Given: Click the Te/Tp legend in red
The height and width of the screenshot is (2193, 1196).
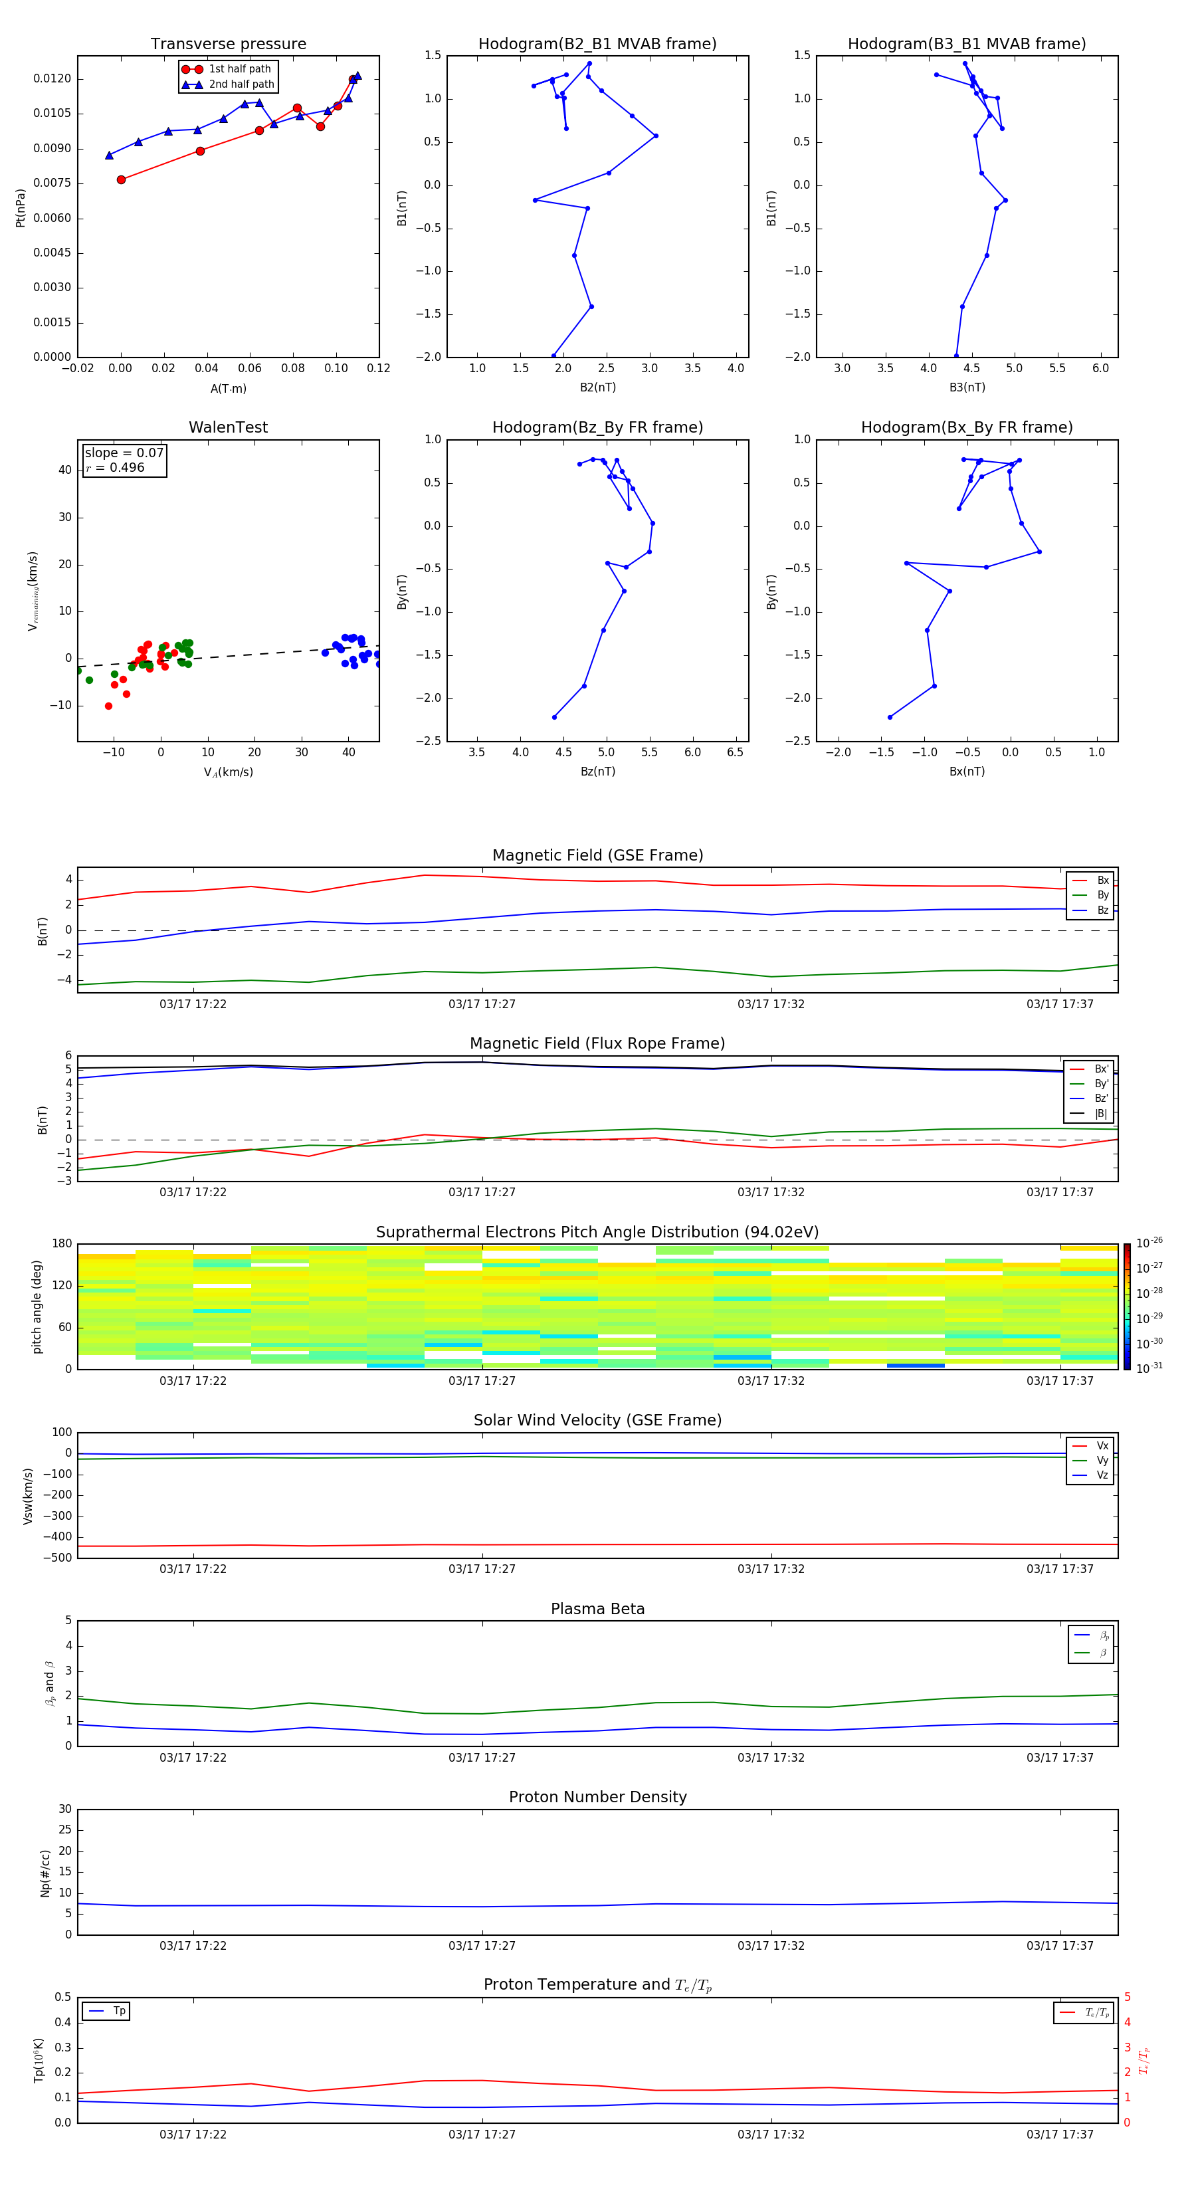Looking at the screenshot, I should click(1084, 2012).
